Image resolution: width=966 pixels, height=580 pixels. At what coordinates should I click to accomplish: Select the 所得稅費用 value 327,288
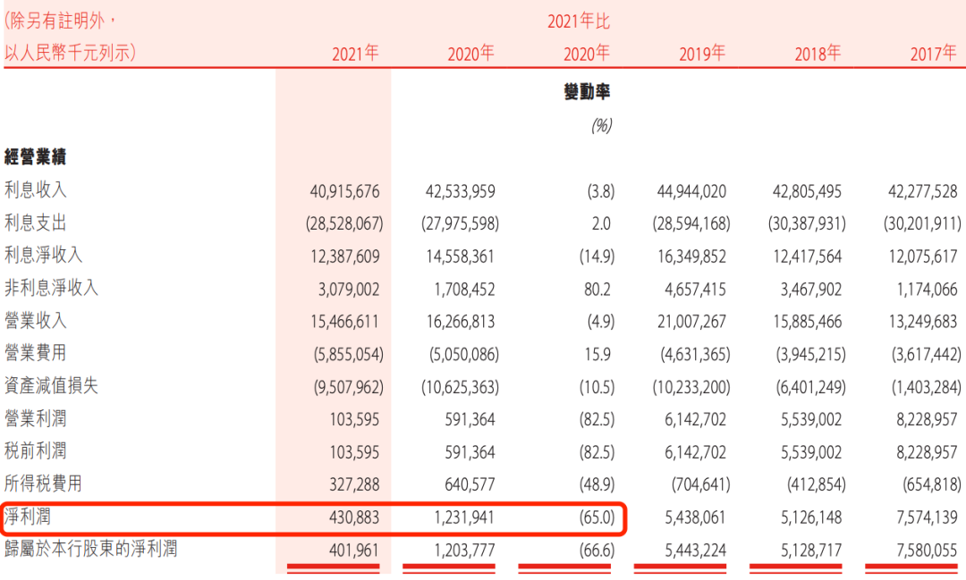355,483
